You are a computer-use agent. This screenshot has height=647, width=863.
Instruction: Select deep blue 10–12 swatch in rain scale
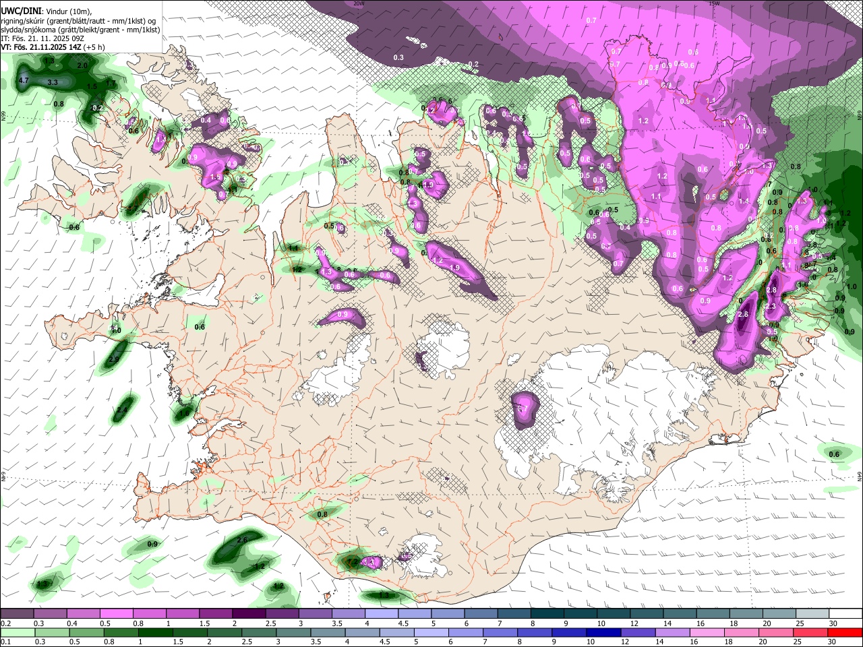tap(603, 632)
